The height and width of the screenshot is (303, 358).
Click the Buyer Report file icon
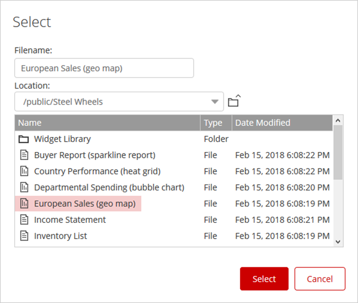[24, 155]
